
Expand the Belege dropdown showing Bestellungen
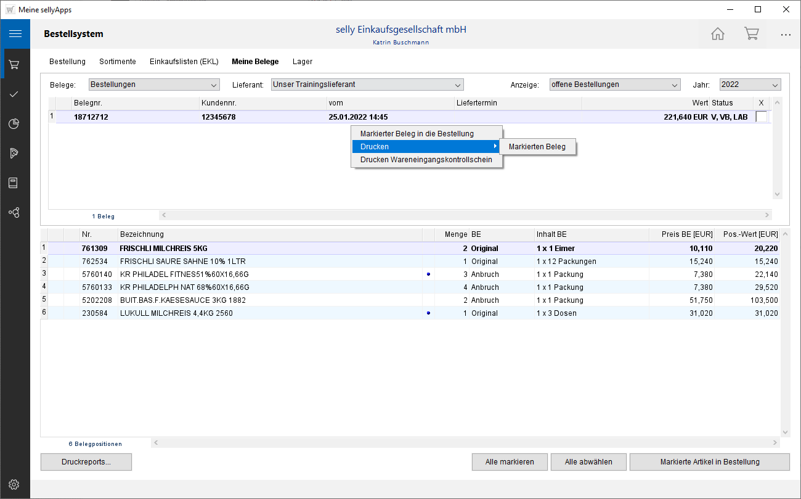(x=154, y=85)
